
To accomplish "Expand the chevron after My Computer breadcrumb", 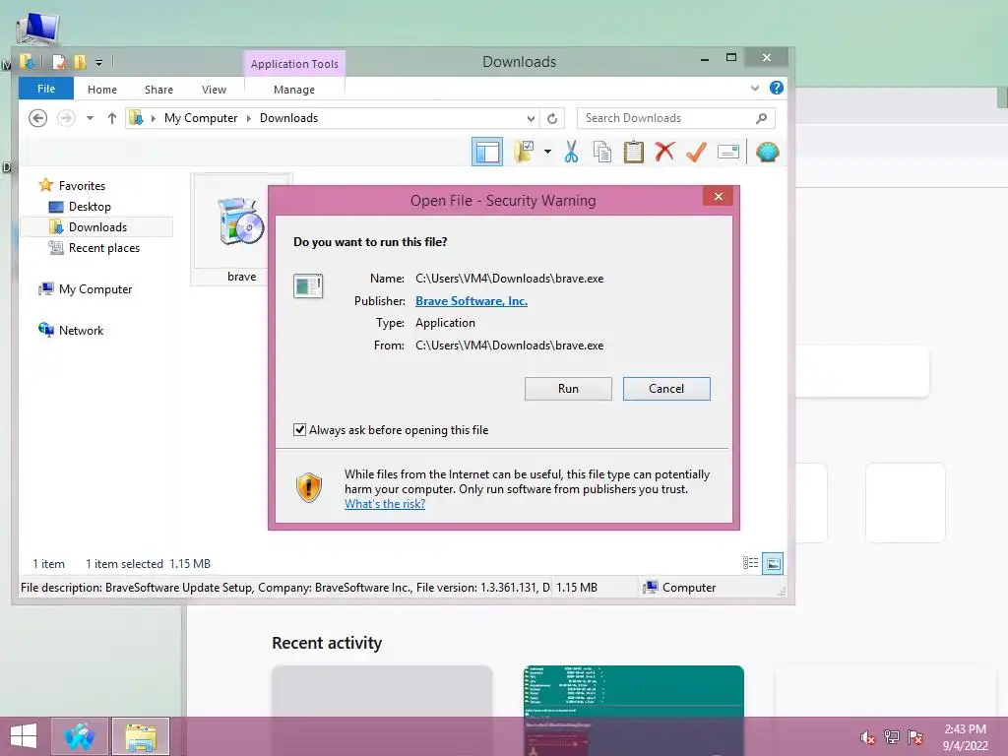I will (249, 118).
